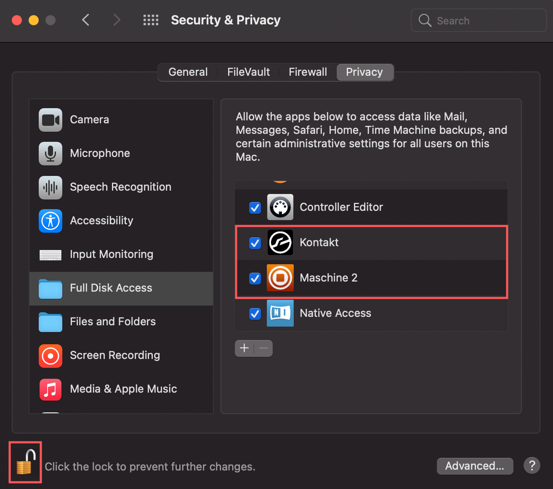553x489 pixels.
Task: Select the Privacy tab
Action: coord(365,72)
